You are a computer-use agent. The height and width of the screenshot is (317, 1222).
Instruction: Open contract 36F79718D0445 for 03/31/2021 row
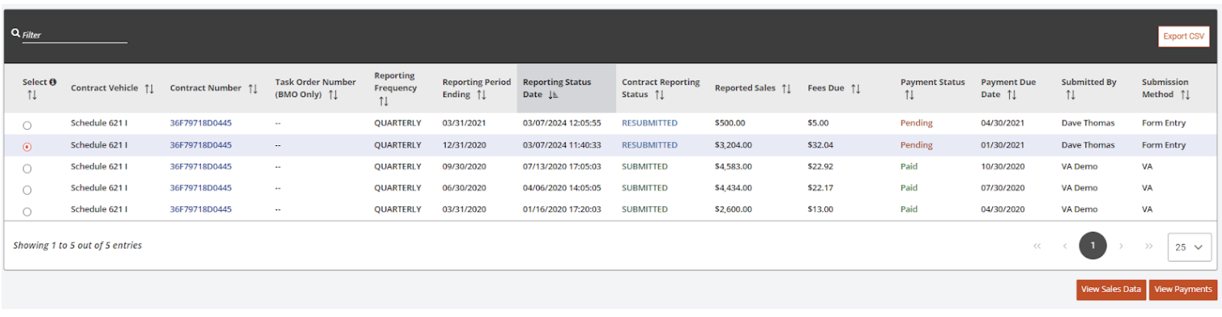tap(201, 124)
